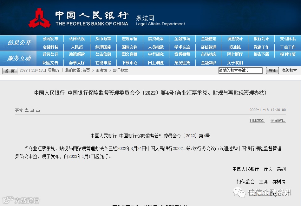Viewport: 301px width, 206px height.
Task: Go to 货币政策 page
Action: point(103,39)
